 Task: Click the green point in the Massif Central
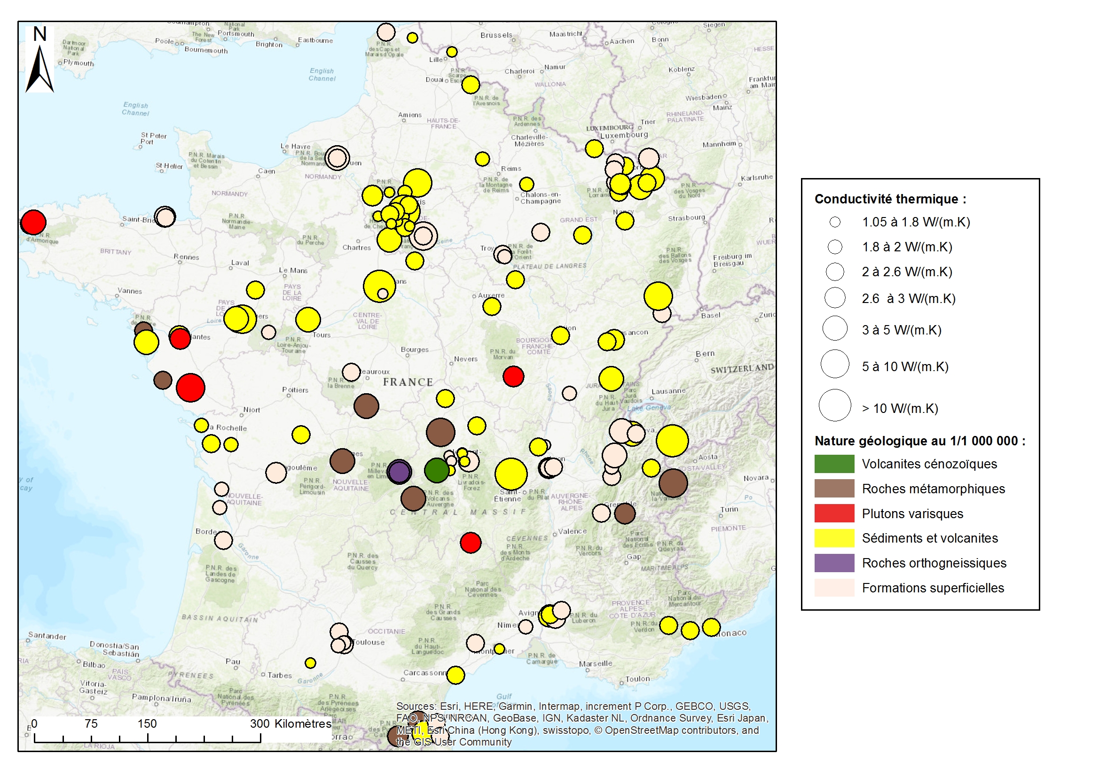pos(437,470)
